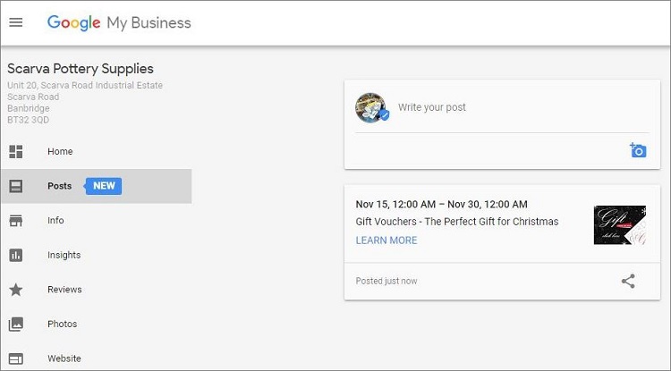Click the Home dashboard icon
The width and height of the screenshot is (671, 371).
[x=16, y=152]
